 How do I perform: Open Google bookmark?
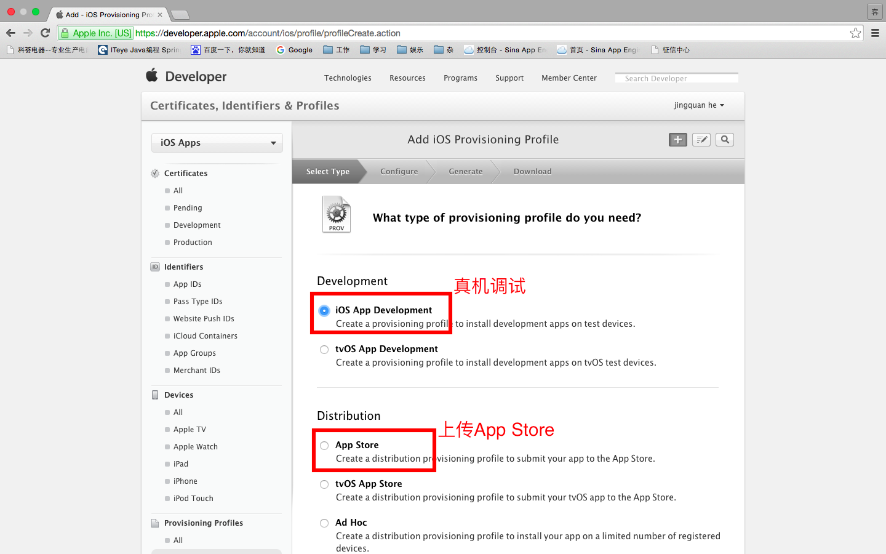pyautogui.click(x=294, y=50)
